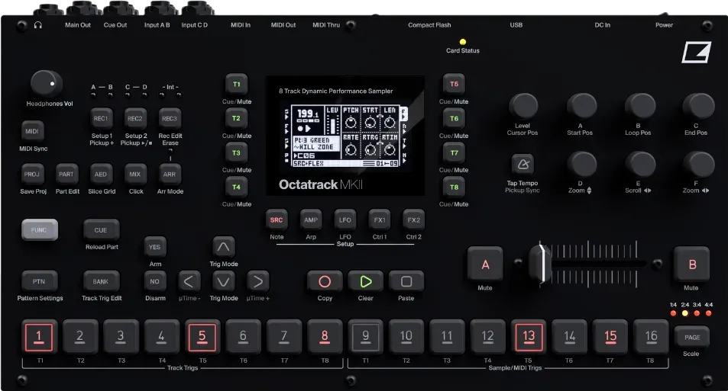Click the CUE Reload Part button
The height and width of the screenshot is (391, 728).
click(101, 229)
